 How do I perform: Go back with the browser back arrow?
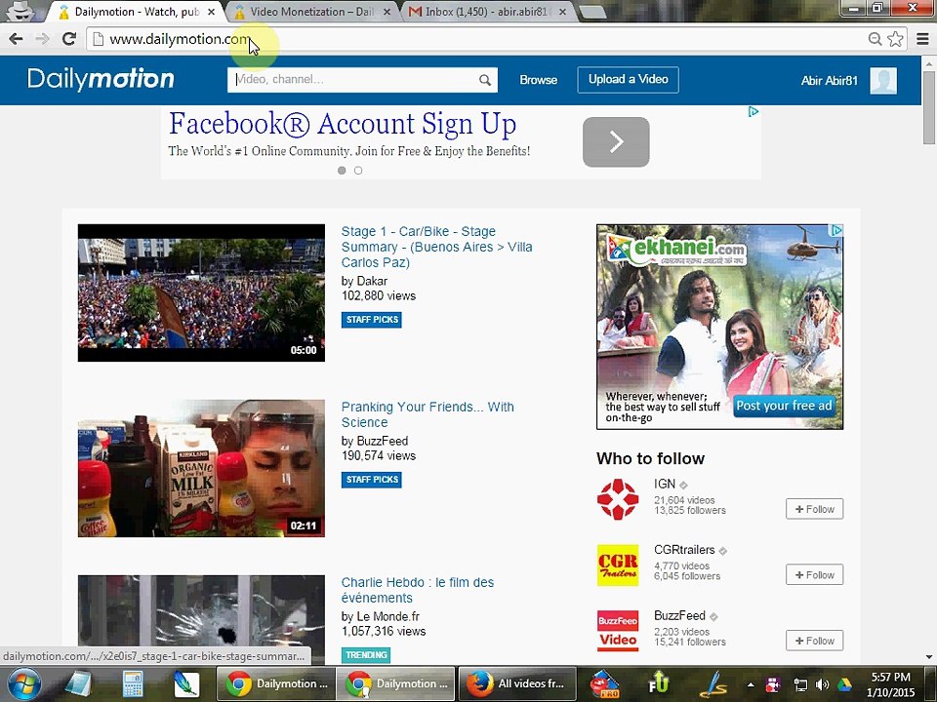[x=17, y=39]
